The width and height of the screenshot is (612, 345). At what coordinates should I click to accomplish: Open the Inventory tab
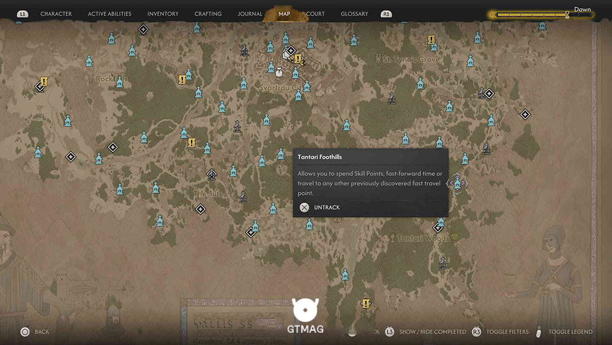tap(163, 13)
